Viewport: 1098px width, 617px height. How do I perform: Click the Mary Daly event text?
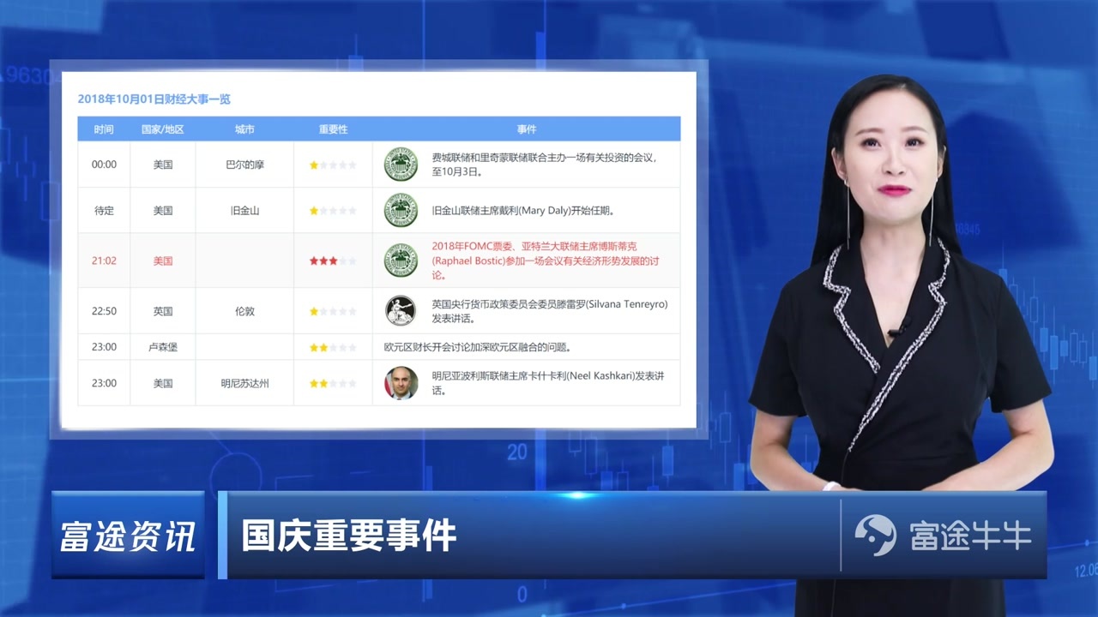coord(523,210)
